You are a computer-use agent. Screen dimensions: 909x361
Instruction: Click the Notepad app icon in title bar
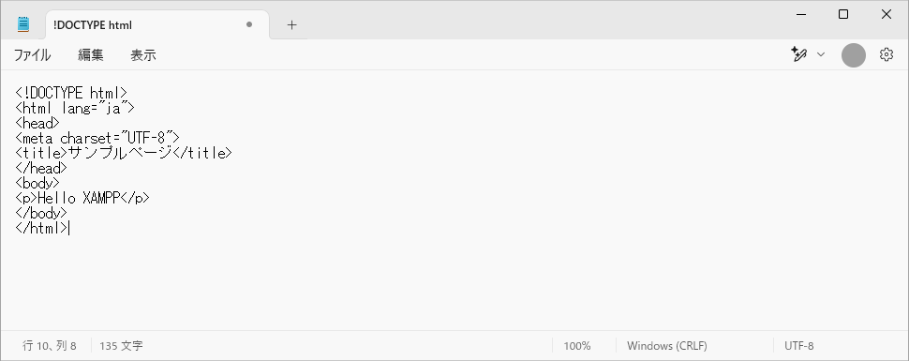point(23,24)
